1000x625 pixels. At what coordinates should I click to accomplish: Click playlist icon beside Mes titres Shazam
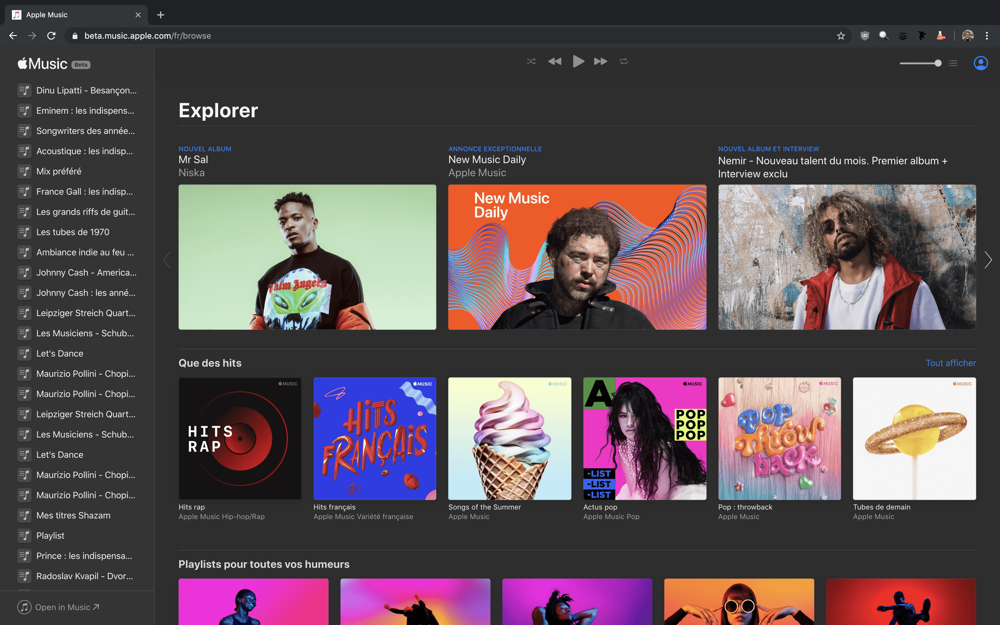pyautogui.click(x=24, y=515)
